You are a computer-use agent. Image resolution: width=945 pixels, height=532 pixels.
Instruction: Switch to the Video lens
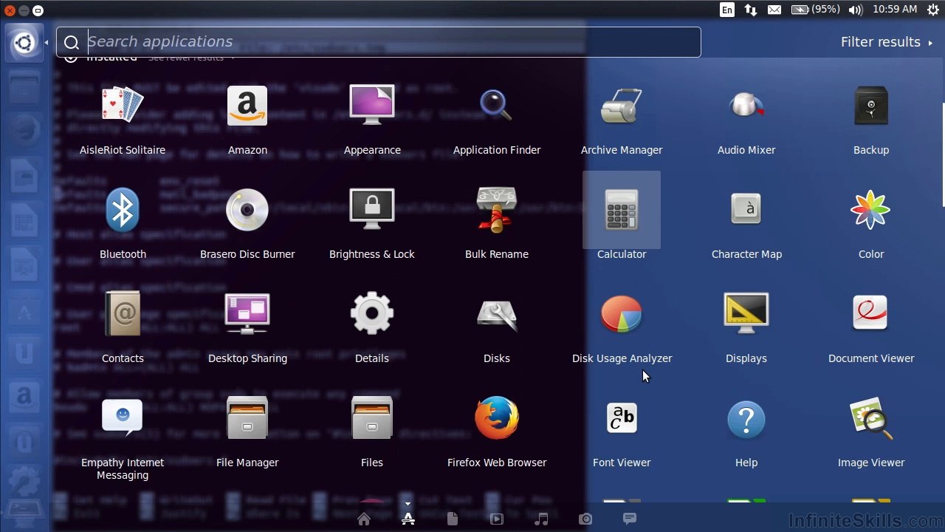click(x=497, y=519)
